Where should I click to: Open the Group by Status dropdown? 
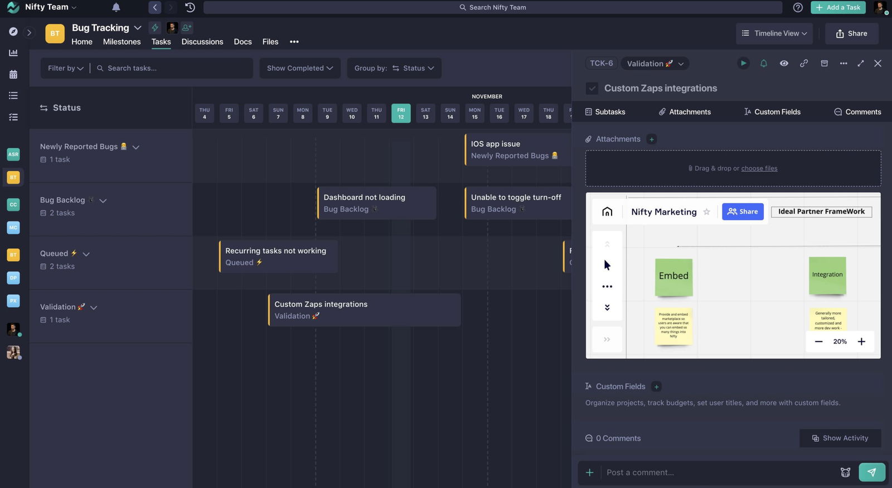pos(394,68)
